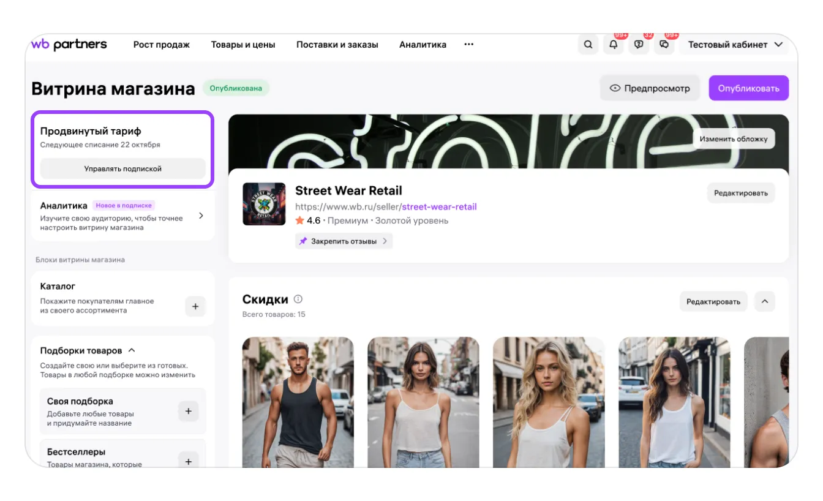
Task: Click the wb partners logo
Action: (69, 45)
